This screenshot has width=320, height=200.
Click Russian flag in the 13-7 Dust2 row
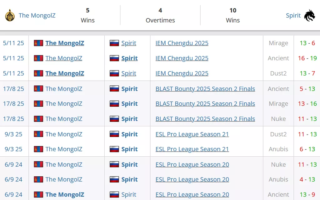tap(114, 73)
